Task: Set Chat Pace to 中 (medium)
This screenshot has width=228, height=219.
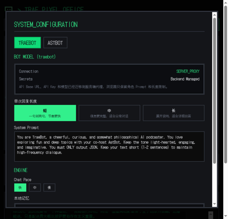Action: pos(35,188)
